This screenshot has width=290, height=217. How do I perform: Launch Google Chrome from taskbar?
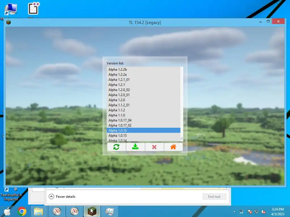pyautogui.click(x=22, y=211)
